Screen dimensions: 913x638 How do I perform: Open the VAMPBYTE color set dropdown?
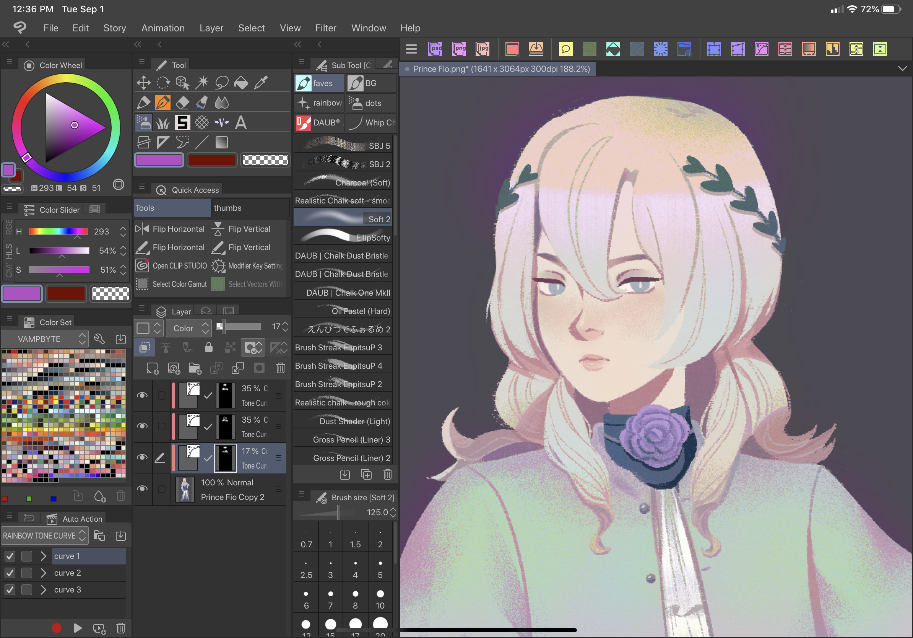(x=44, y=339)
